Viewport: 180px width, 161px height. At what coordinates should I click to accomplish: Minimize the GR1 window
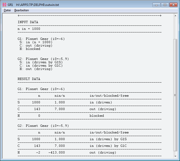[157, 5]
